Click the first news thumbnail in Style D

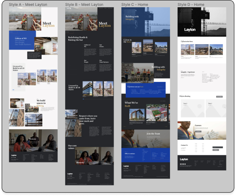[188, 50]
